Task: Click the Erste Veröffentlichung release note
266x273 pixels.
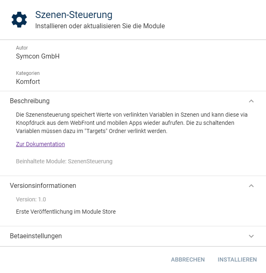Action: click(66, 212)
